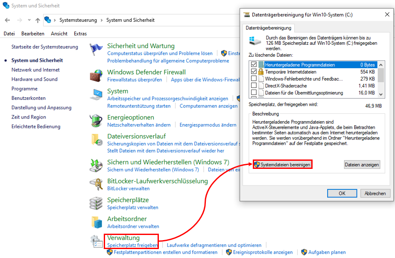Open the Aufgaben planen link
395x258 pixels.
(327, 252)
